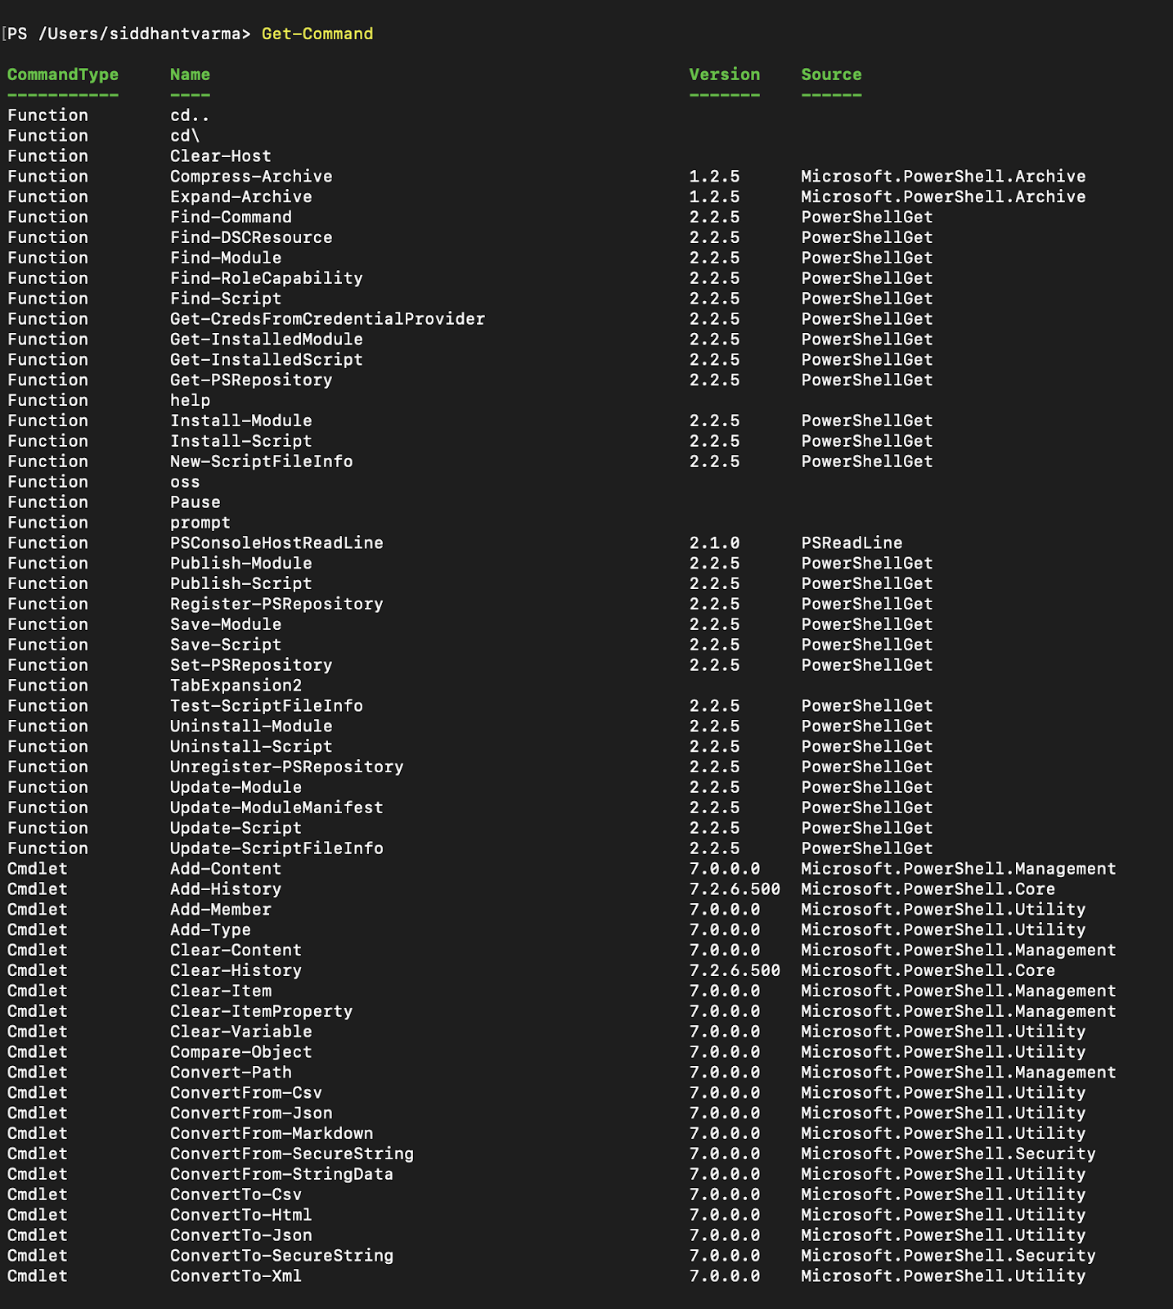This screenshot has width=1173, height=1309.
Task: Click the Compress-Archive entry
Action: click(x=251, y=177)
